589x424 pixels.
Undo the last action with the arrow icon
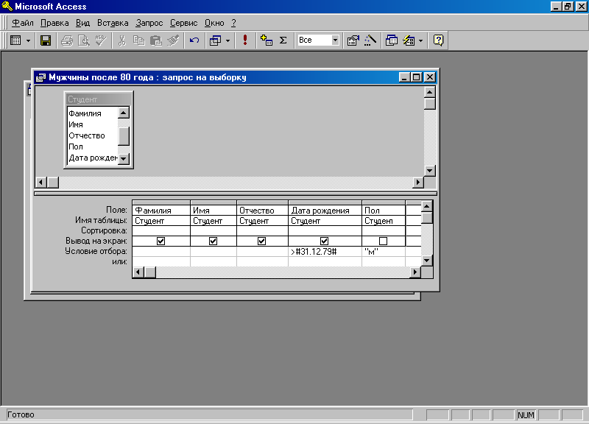click(x=194, y=40)
